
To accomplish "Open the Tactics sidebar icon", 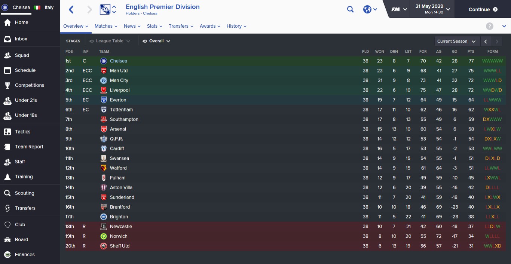I will [x=7, y=132].
